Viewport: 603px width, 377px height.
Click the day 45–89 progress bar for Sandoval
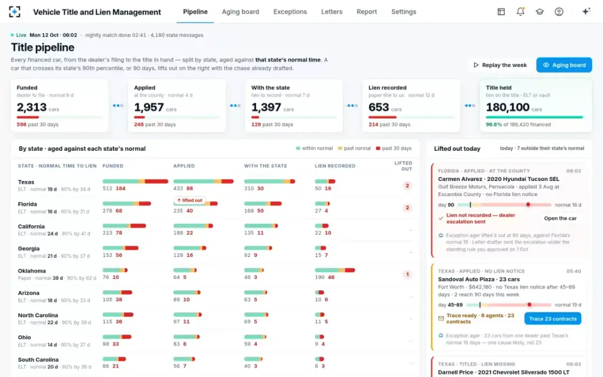pos(509,305)
